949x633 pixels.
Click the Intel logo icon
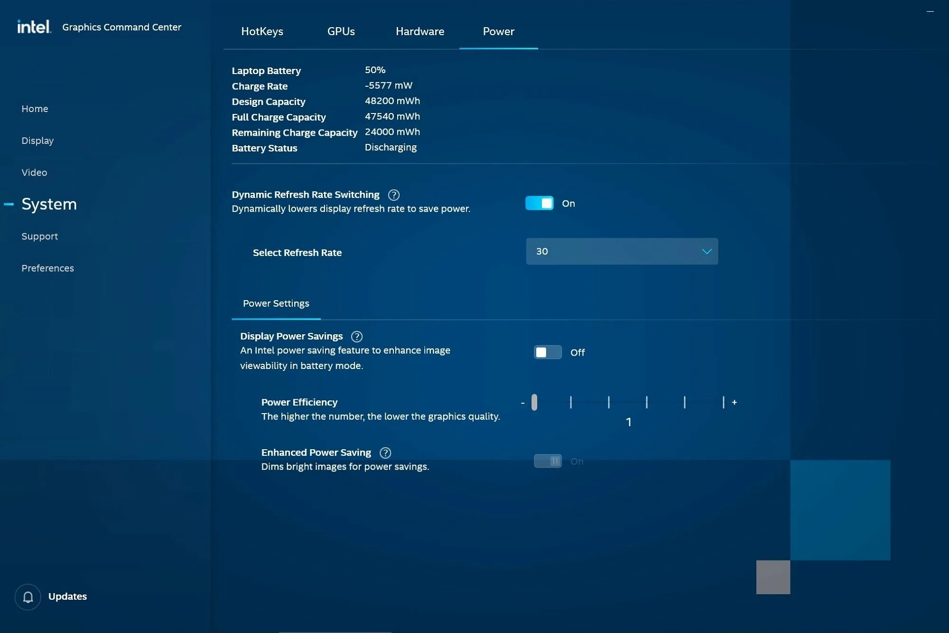pos(34,27)
